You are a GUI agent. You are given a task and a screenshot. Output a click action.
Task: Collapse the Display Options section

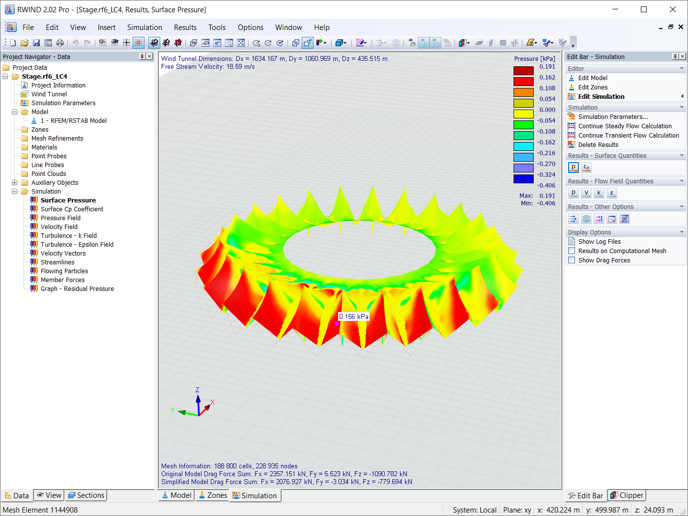[682, 232]
